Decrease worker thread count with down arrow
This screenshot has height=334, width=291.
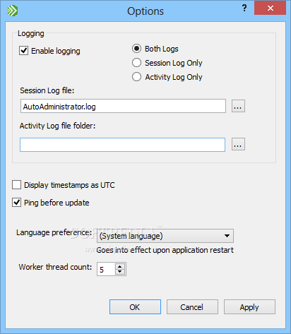click(x=120, y=272)
